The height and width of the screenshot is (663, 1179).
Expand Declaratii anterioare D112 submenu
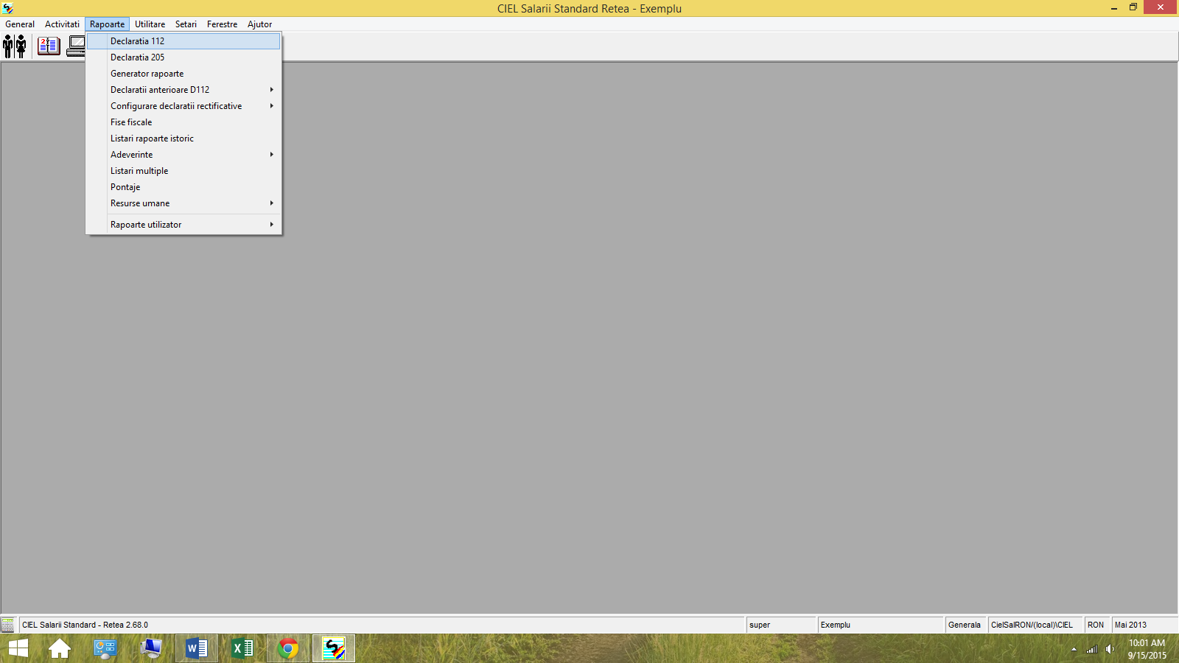pyautogui.click(x=183, y=90)
